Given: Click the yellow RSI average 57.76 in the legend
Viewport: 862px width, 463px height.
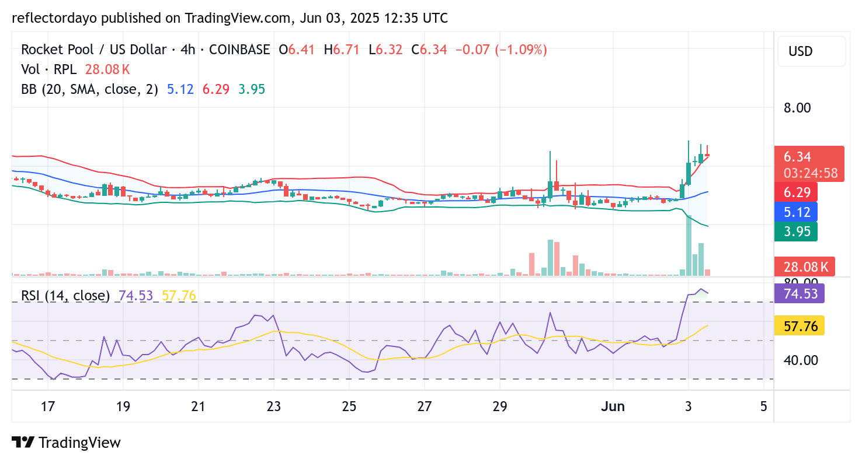Looking at the screenshot, I should click(x=179, y=296).
